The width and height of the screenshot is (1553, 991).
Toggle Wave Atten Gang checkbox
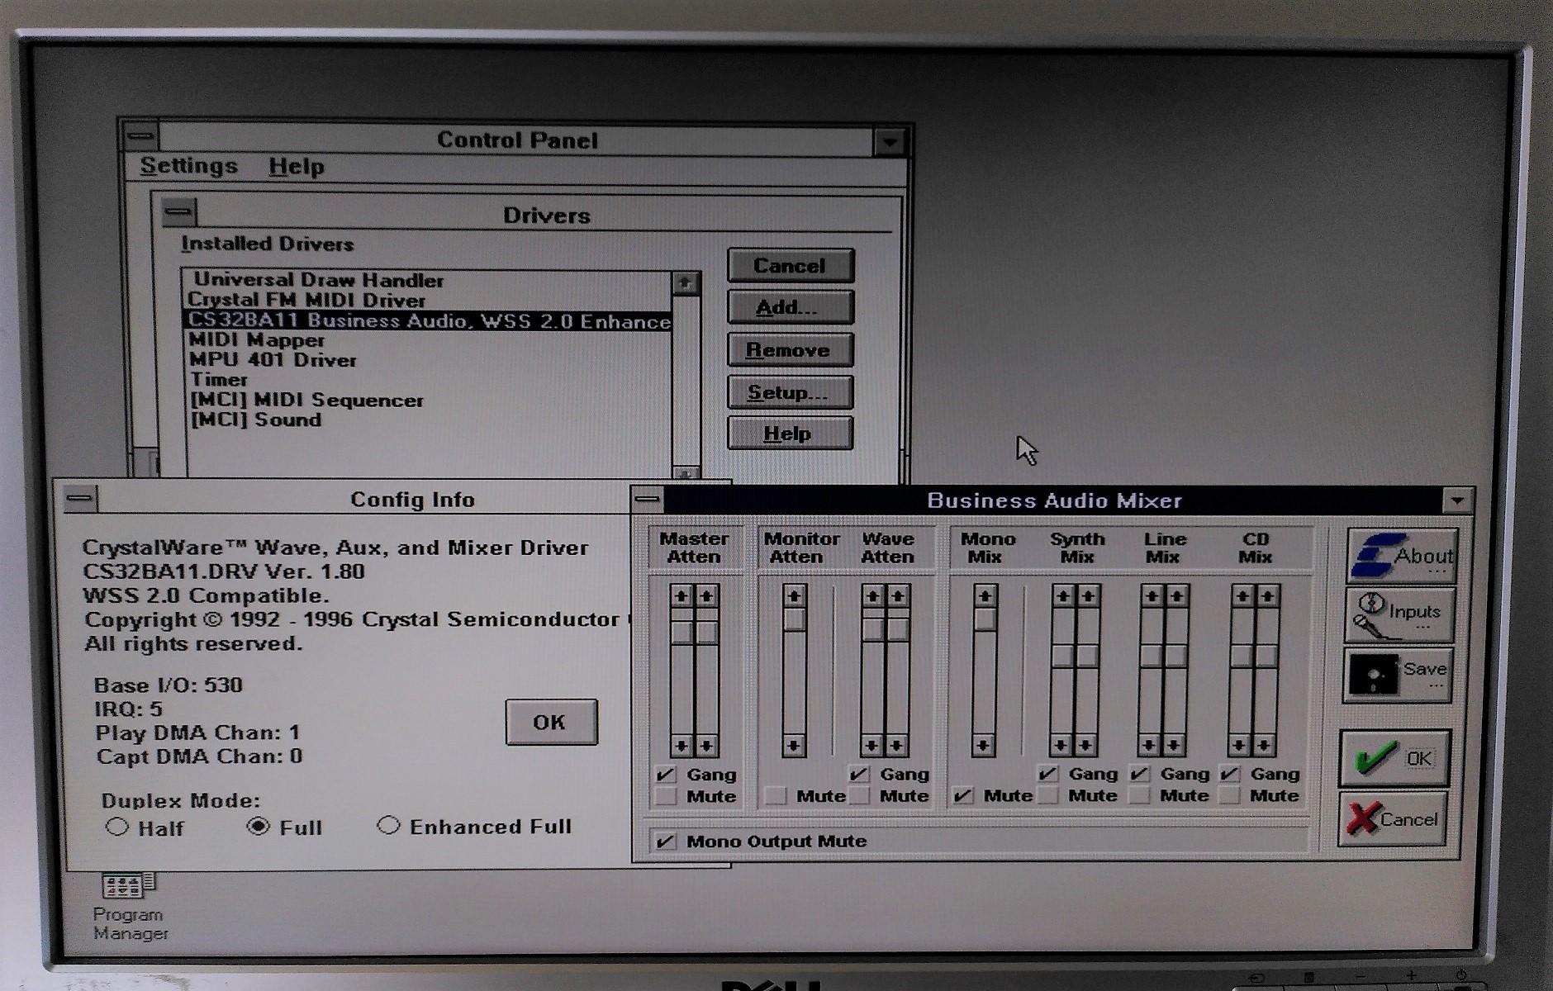pyautogui.click(x=859, y=775)
